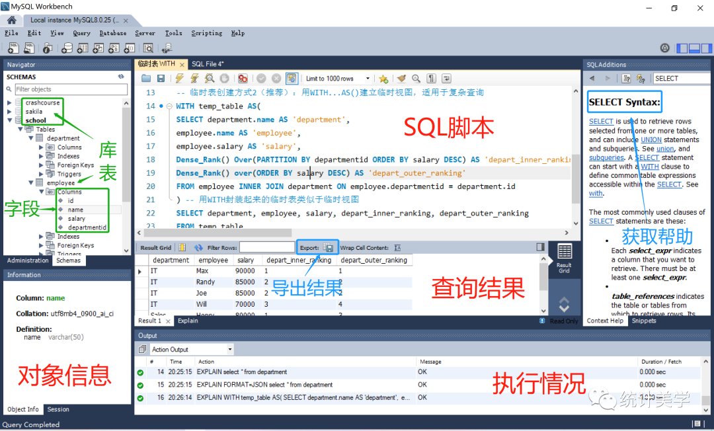This screenshot has width=714, height=431.
Task: Execute the SQL script lightning icon
Action: pyautogui.click(x=179, y=78)
